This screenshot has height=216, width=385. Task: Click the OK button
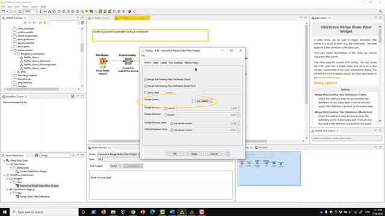pyautogui.click(x=175, y=154)
